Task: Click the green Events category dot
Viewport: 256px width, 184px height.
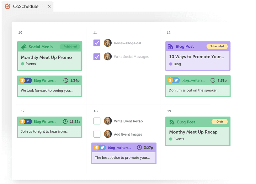Action: tap(22, 64)
